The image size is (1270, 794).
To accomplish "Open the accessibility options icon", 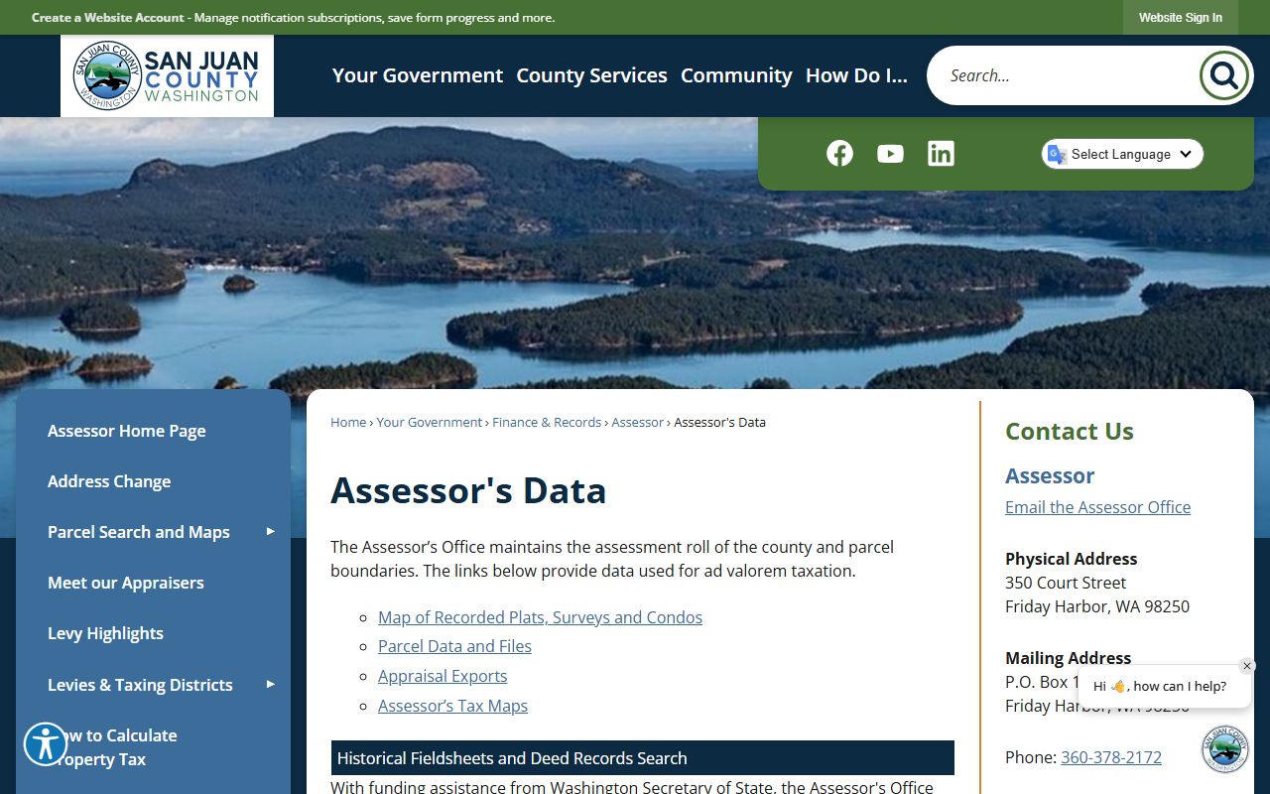I will [x=45, y=743].
